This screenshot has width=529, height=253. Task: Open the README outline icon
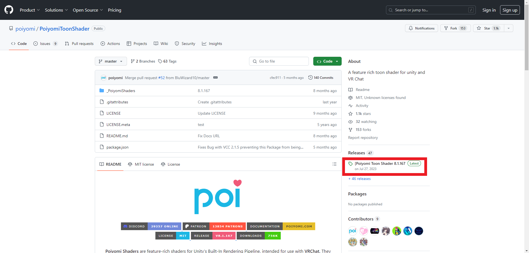tap(334, 164)
